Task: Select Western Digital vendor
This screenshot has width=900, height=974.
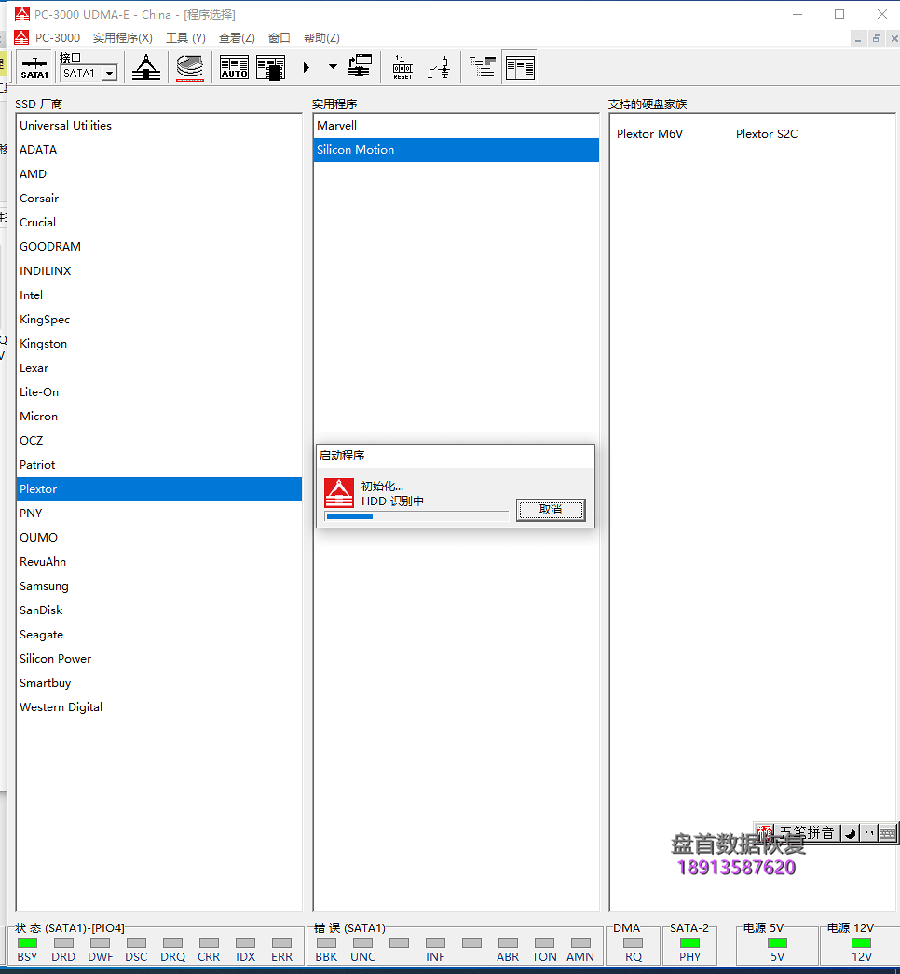Action: (x=159, y=706)
